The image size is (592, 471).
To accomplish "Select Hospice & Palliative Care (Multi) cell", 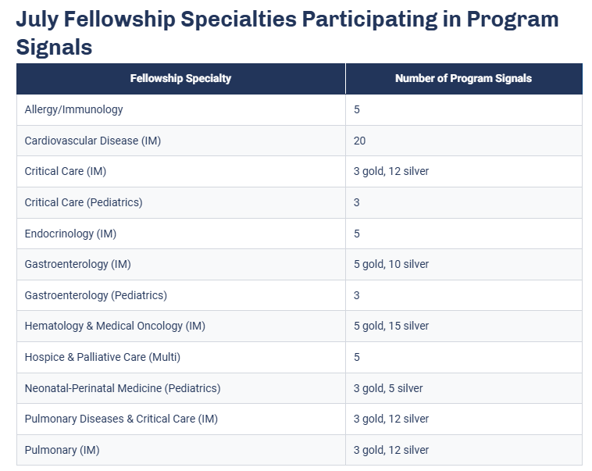I will coord(181,357).
